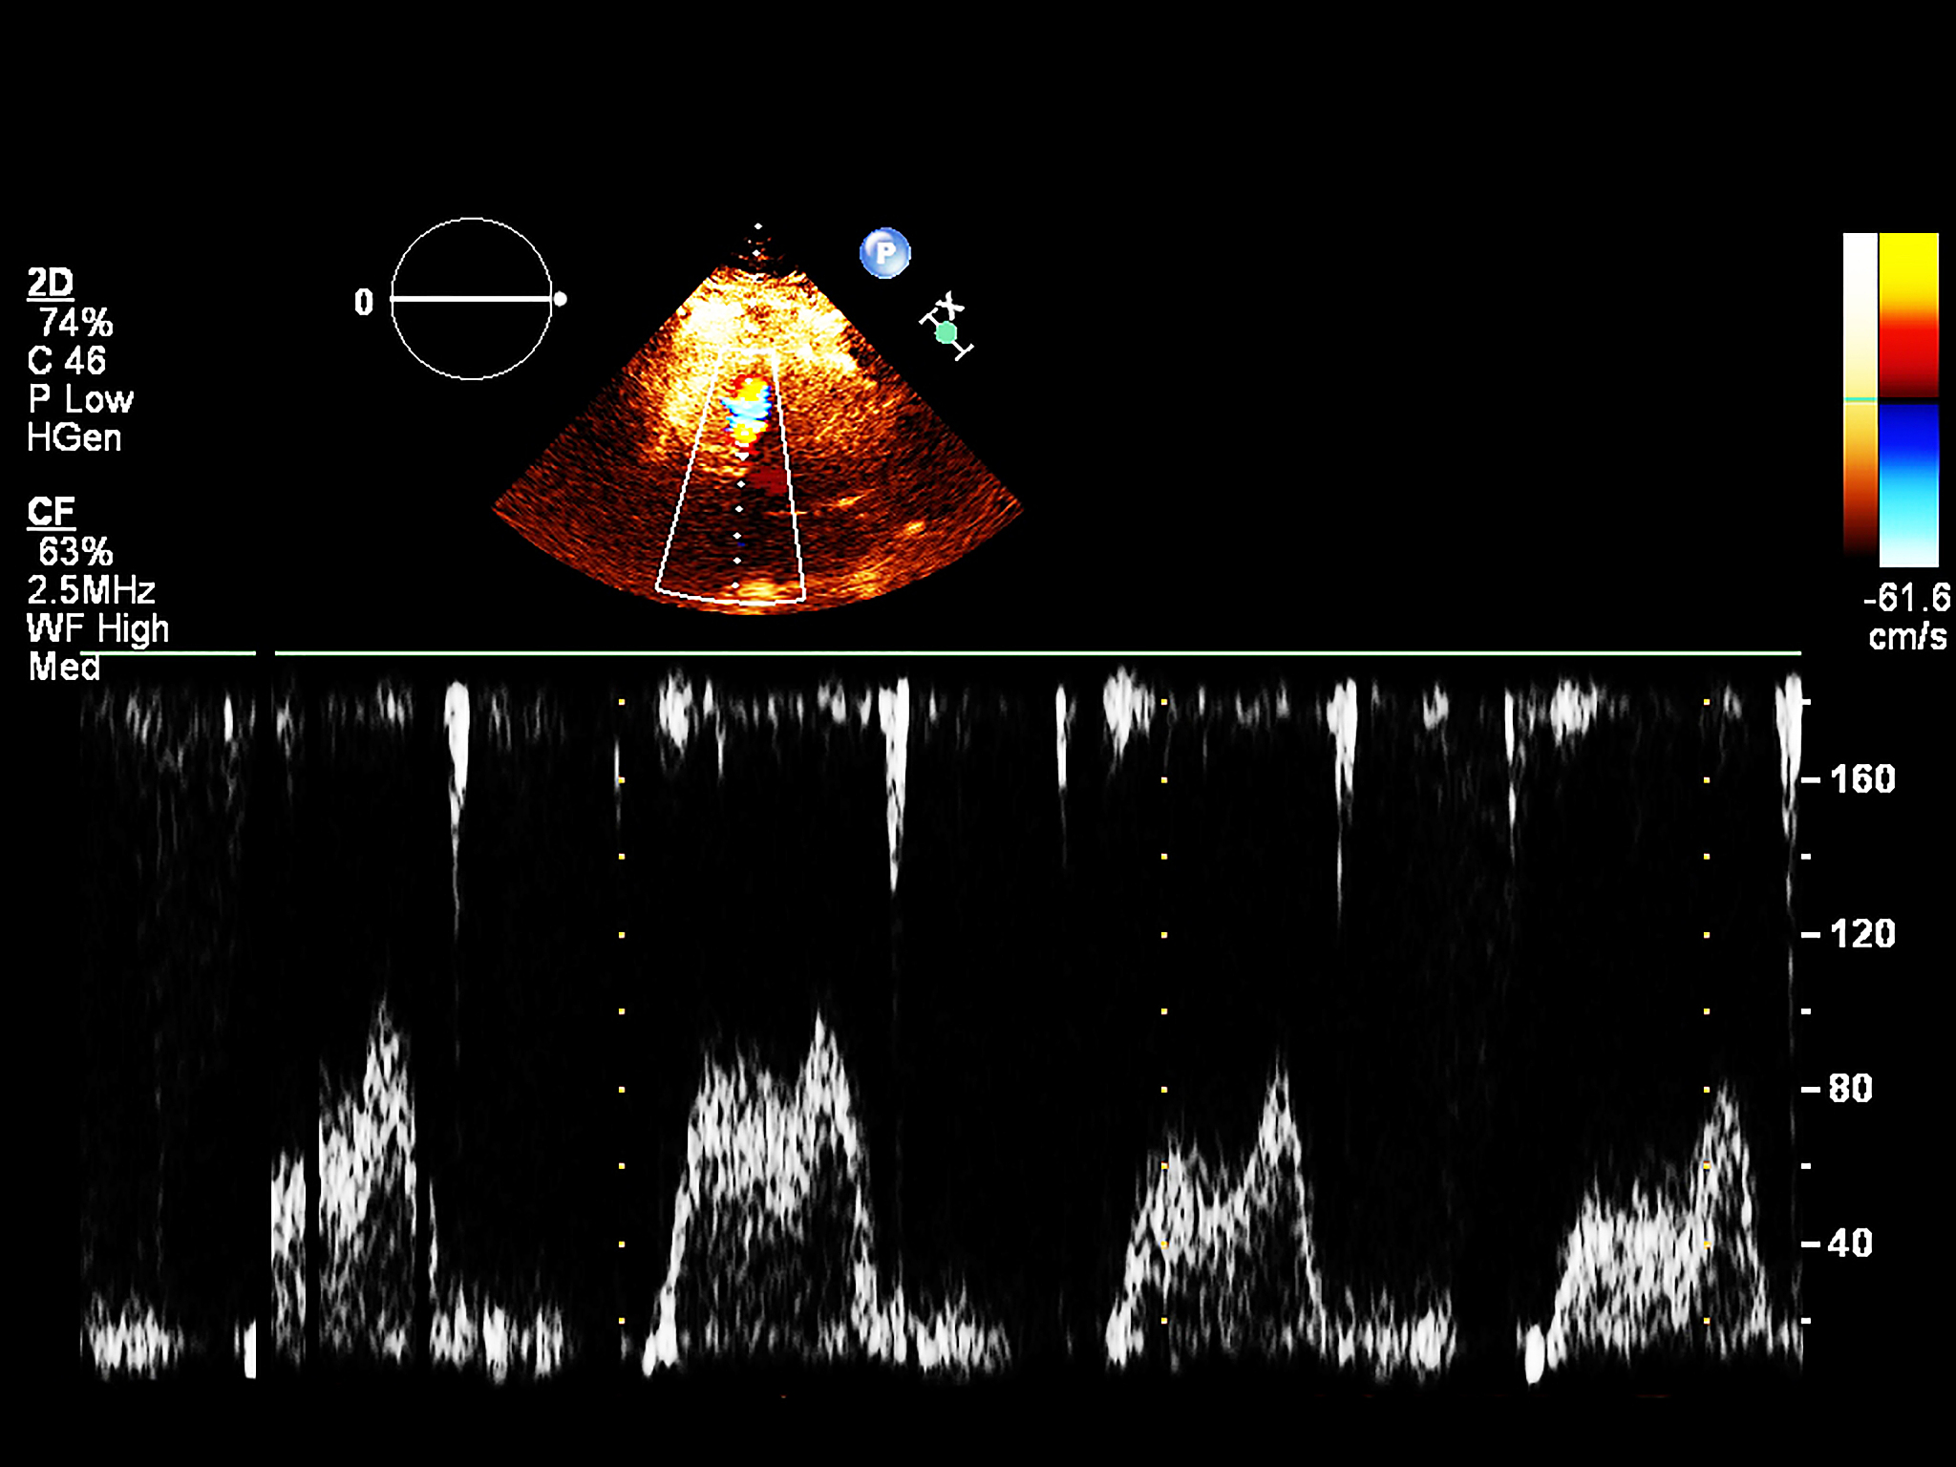The width and height of the screenshot is (1956, 1467).
Task: Click the -61.6 cm/s velocity readout
Action: coord(1906,599)
